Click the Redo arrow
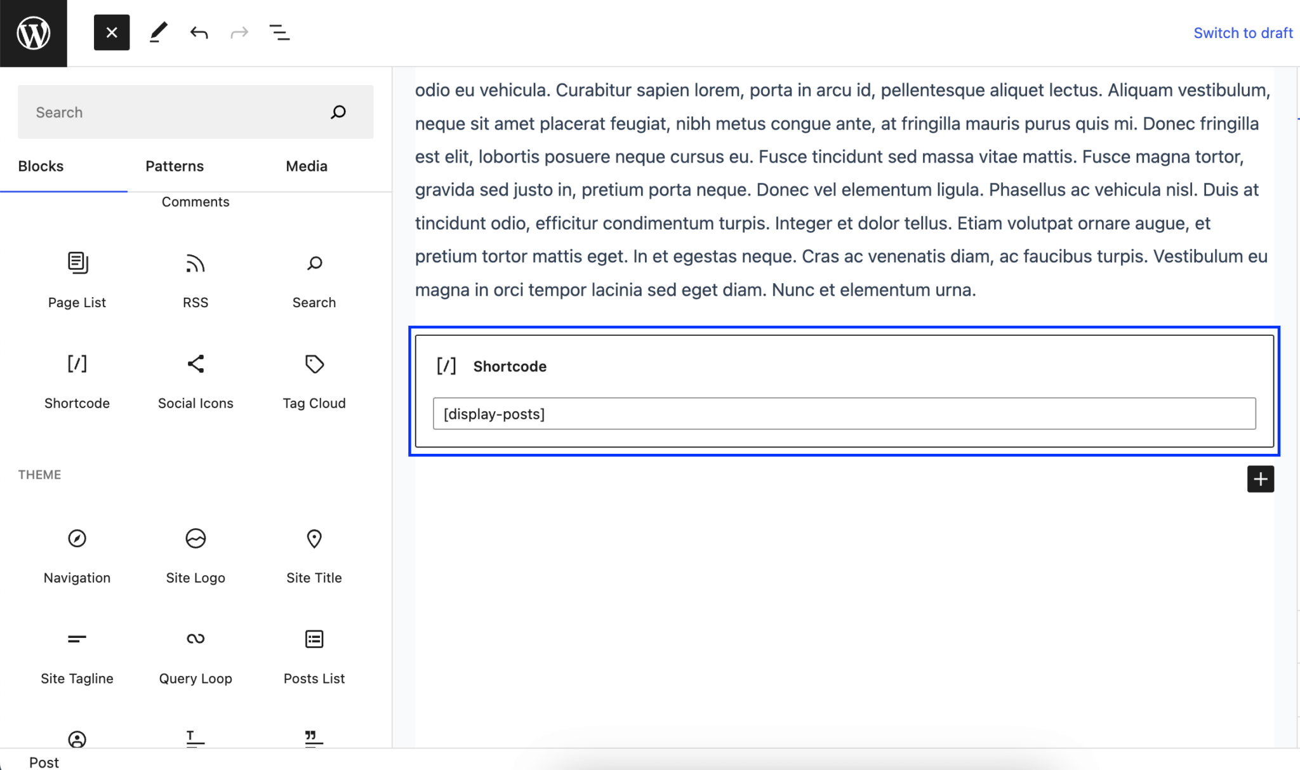 239,32
